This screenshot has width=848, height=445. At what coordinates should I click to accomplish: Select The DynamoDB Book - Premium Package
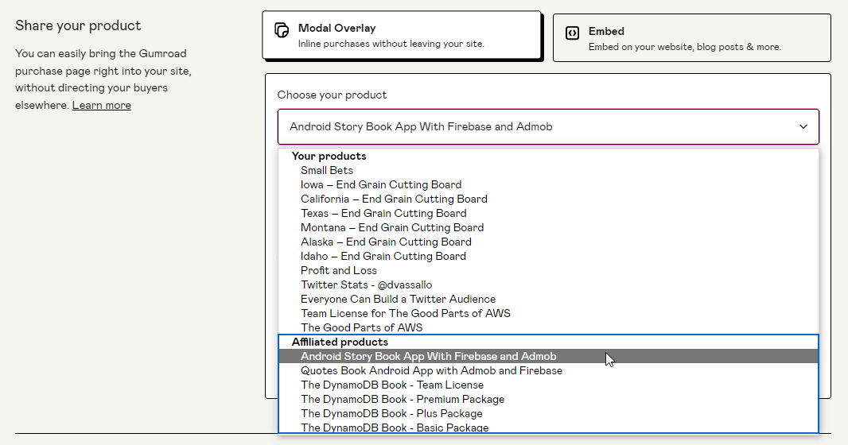[403, 400]
